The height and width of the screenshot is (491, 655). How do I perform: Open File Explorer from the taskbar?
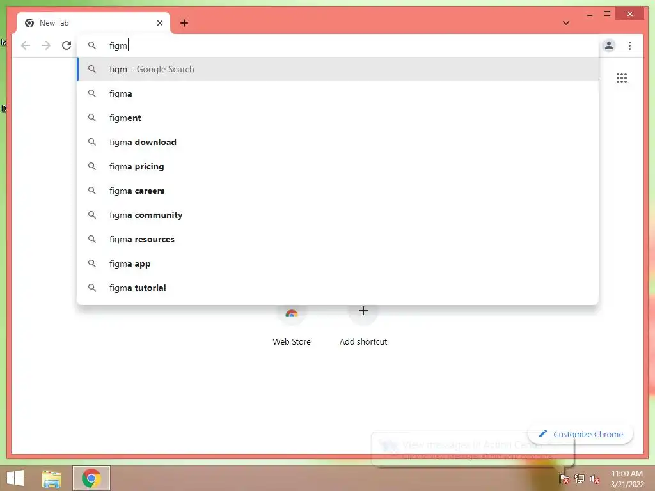point(52,478)
